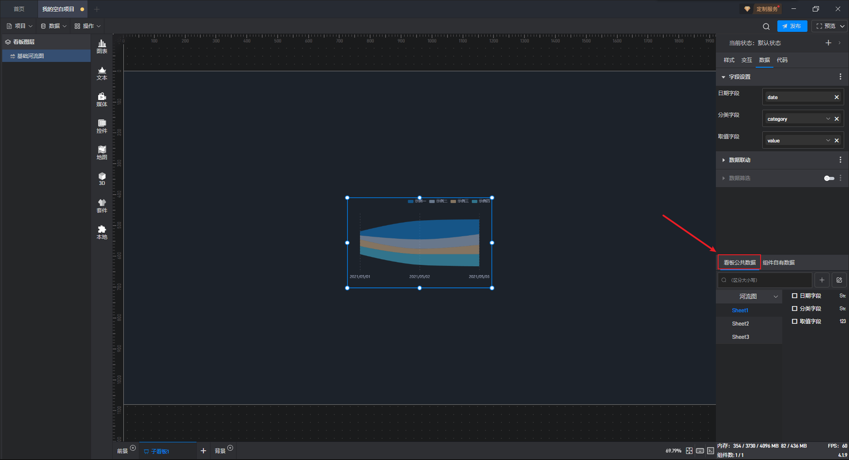Open the preview options dropdown arrow

click(x=842, y=26)
